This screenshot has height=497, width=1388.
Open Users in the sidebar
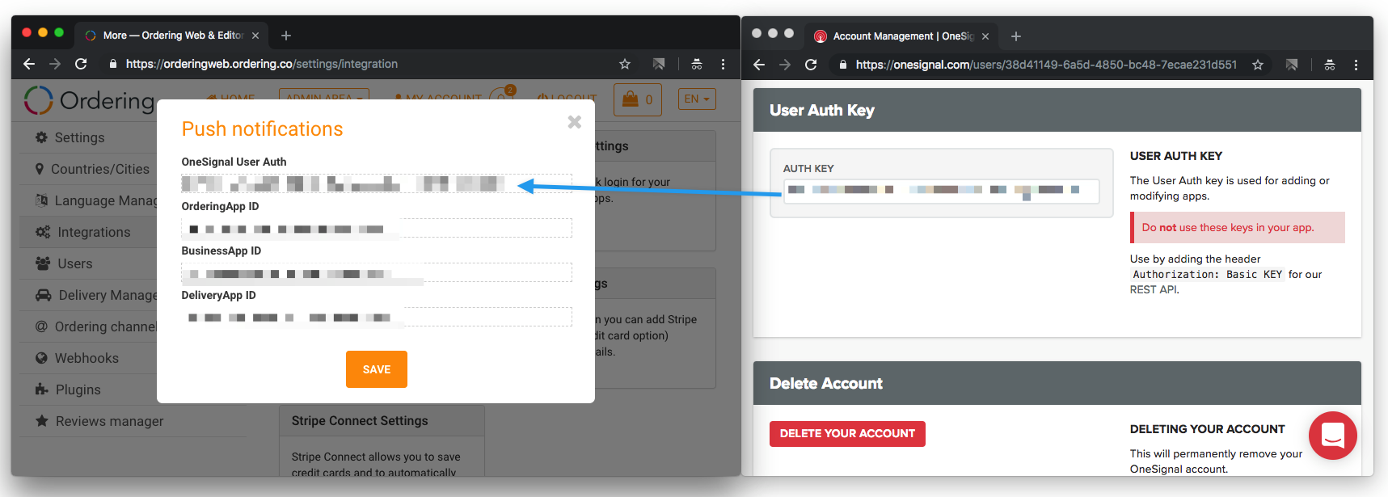(x=75, y=263)
